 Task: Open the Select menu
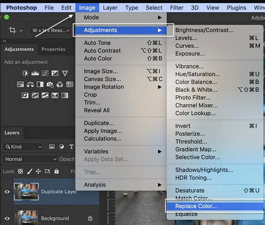(x=154, y=8)
